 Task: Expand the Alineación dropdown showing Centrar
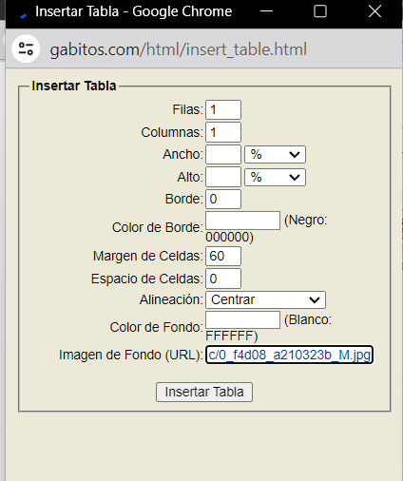tap(265, 299)
